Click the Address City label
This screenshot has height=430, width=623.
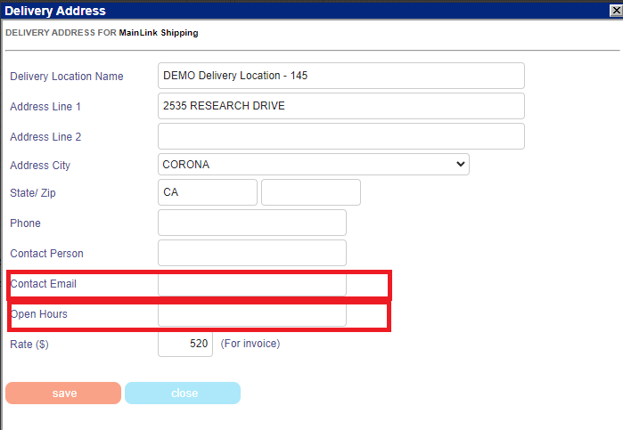pos(40,166)
